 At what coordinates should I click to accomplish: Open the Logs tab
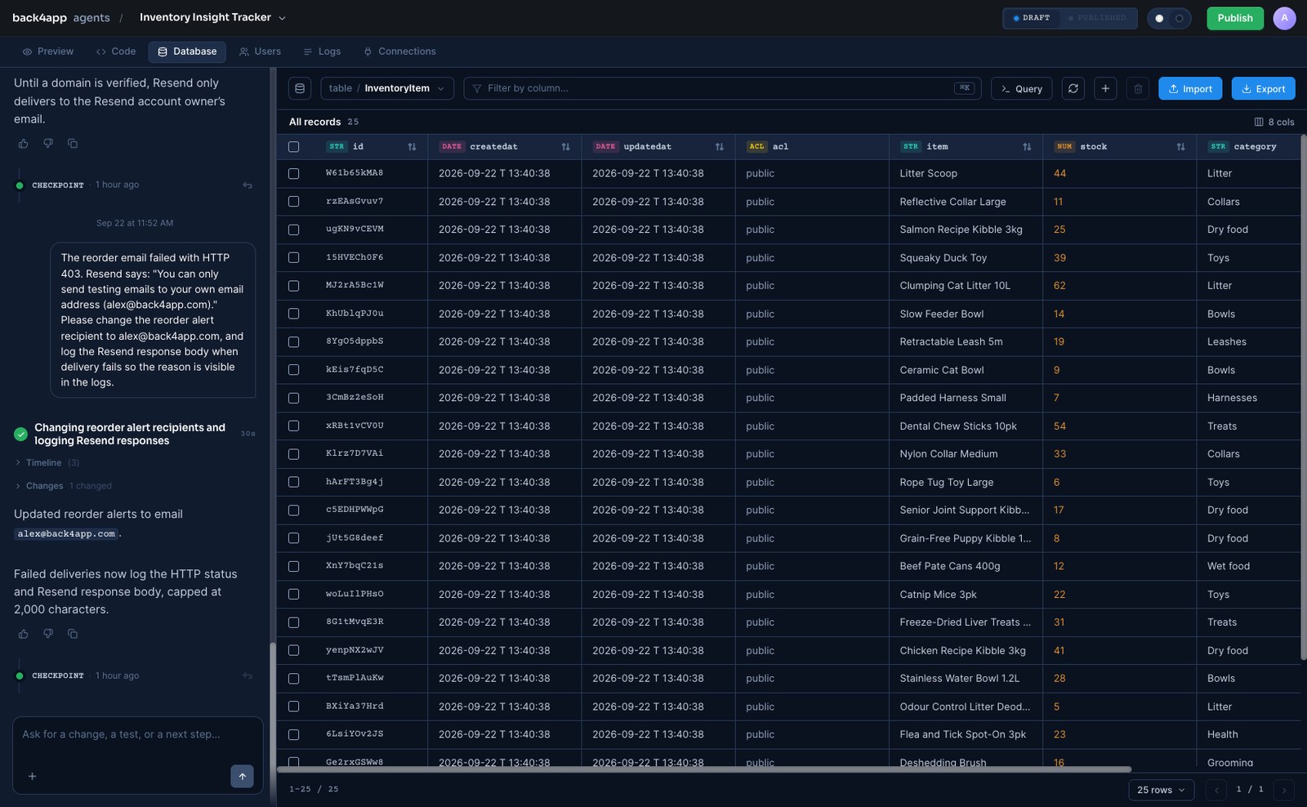(x=322, y=51)
